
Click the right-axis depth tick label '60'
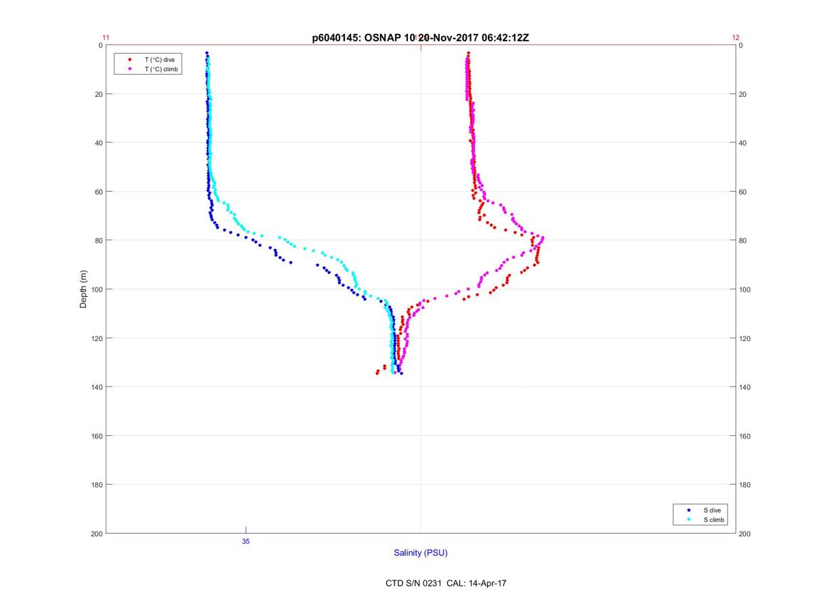[743, 192]
